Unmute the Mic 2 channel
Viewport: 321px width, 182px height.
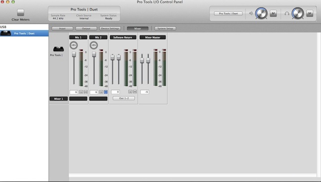coord(106,92)
